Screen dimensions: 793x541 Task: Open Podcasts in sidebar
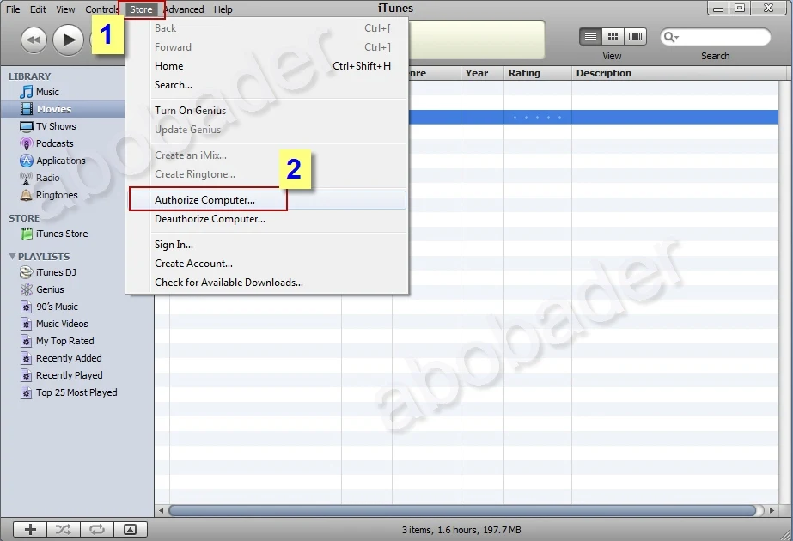46,143
